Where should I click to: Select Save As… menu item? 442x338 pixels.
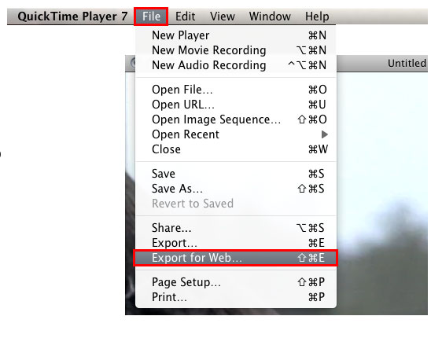click(236, 189)
